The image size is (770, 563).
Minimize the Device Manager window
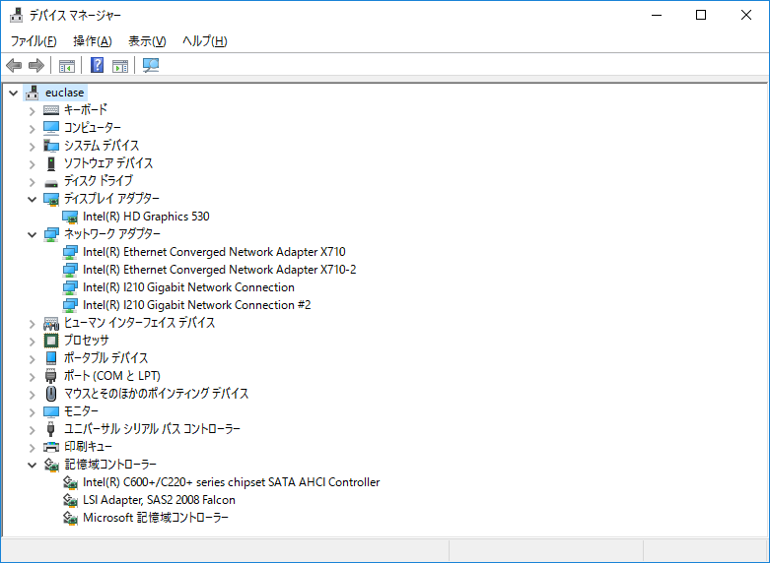point(657,15)
